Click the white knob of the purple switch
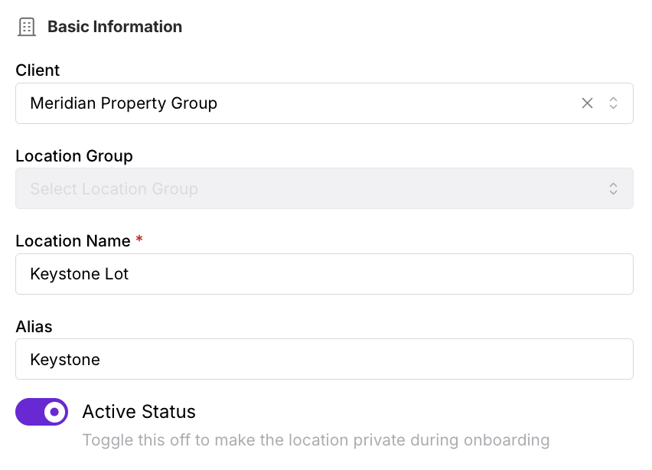This screenshot has width=652, height=470. click(x=54, y=412)
